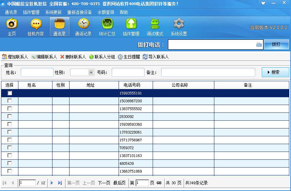Open the 重新连接设备 menu
291x191 pixels.
[x=79, y=12]
